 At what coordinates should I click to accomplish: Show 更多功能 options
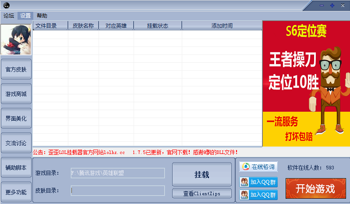tap(16, 192)
